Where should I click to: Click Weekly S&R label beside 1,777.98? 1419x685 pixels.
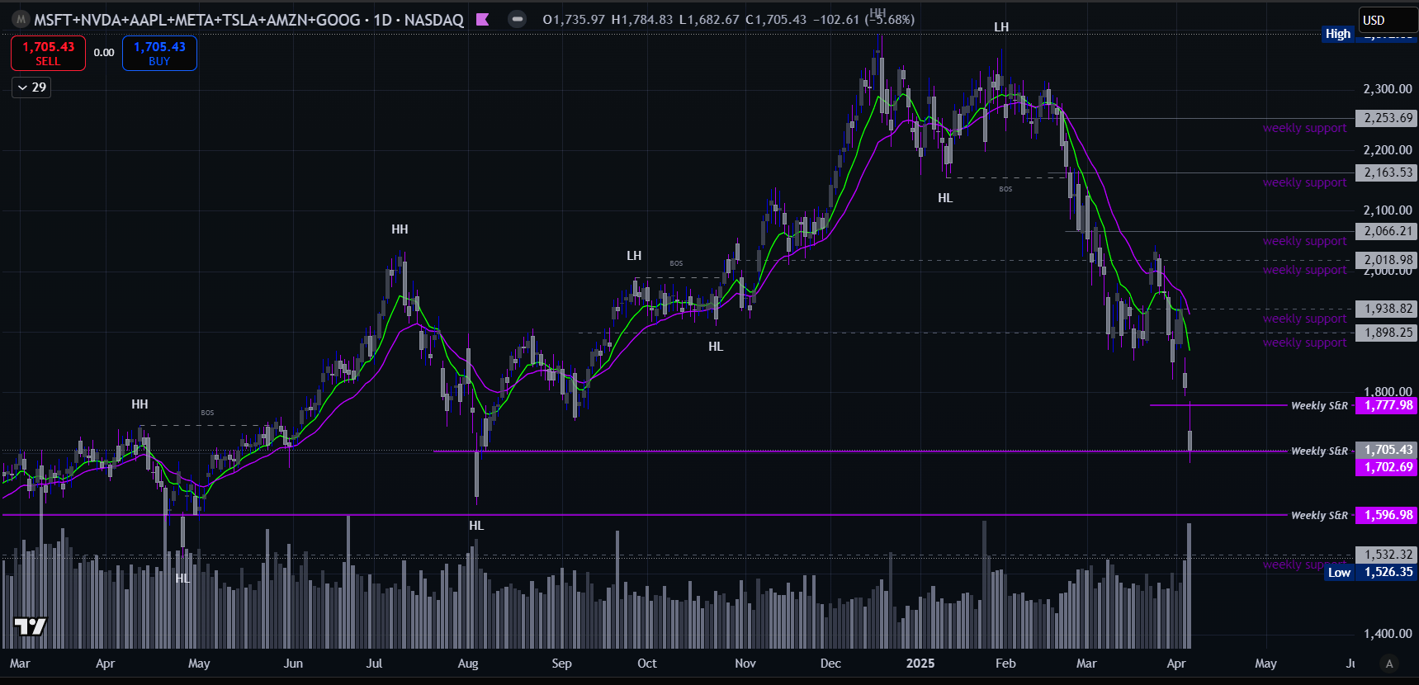click(1319, 405)
